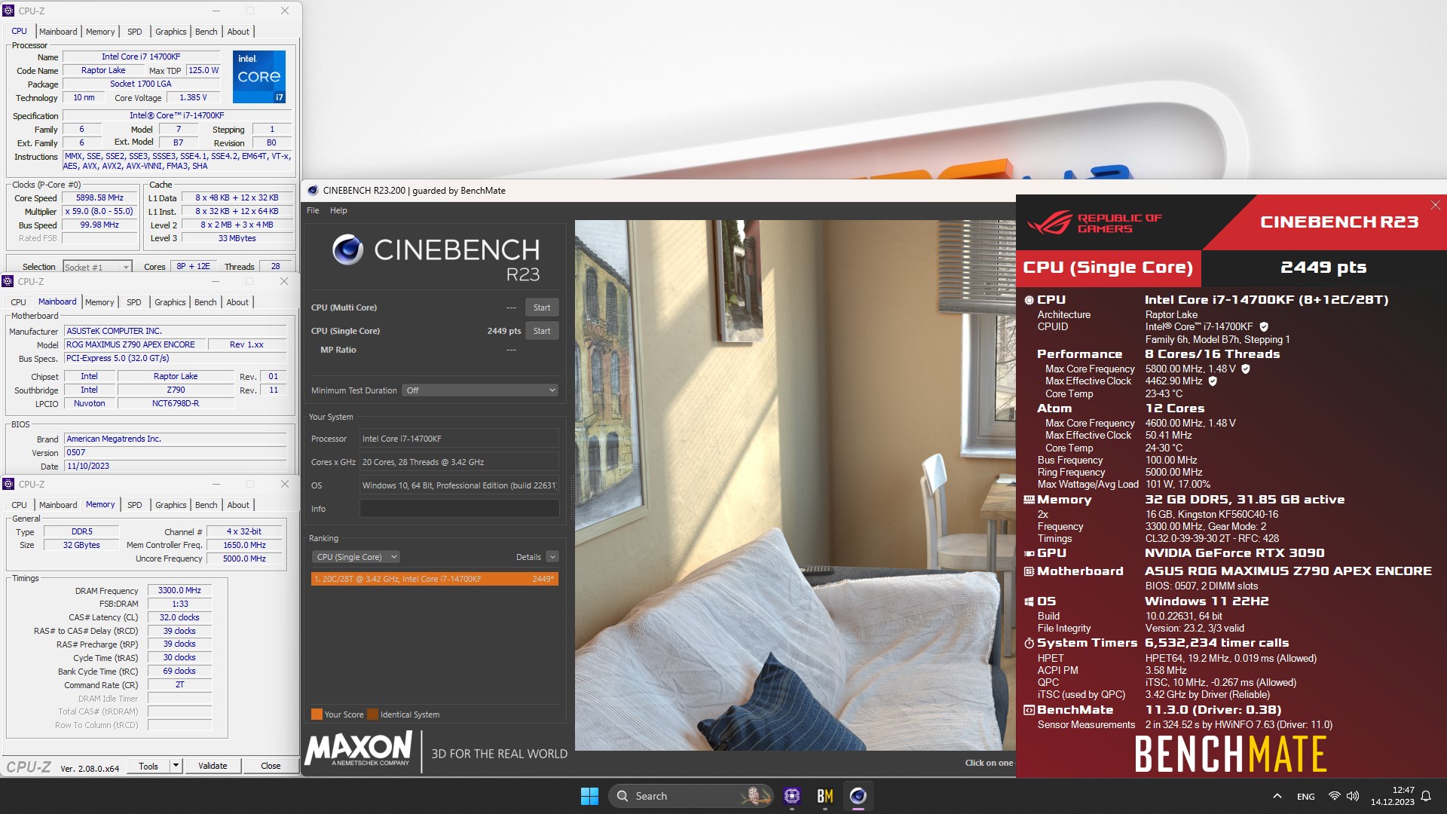The image size is (1447, 814).
Task: Click the shield next to Max Core Frequency
Action: 1246,369
